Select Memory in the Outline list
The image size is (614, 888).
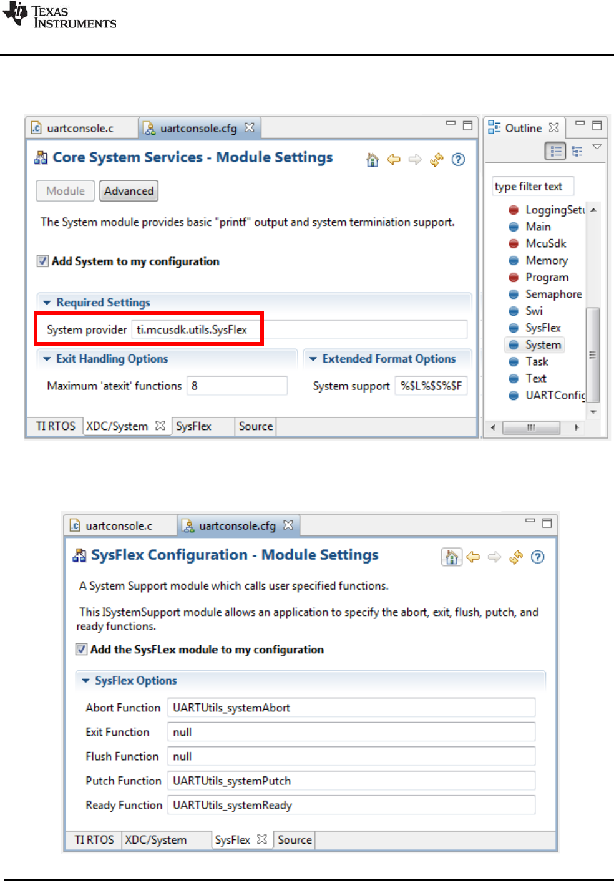pyautogui.click(x=538, y=260)
